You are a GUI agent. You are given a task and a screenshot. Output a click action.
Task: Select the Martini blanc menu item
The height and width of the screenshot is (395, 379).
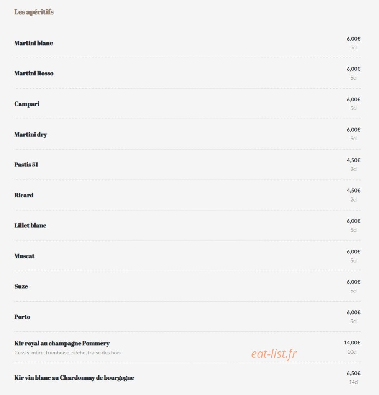click(34, 43)
